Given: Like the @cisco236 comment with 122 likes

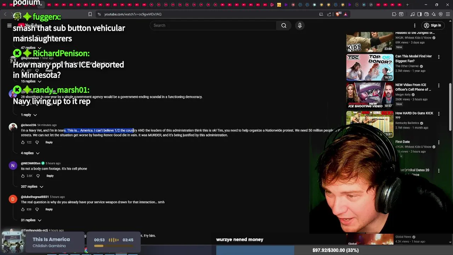Looking at the screenshot, I should click(23, 142).
